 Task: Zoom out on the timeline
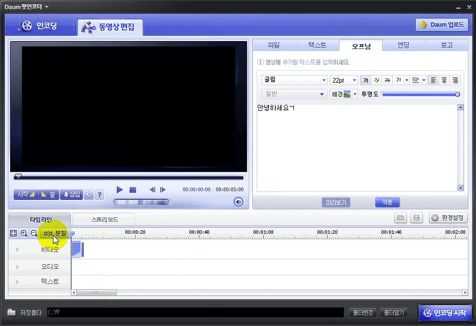pyautogui.click(x=34, y=233)
